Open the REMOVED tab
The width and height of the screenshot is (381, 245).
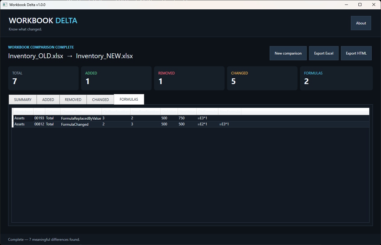pyautogui.click(x=73, y=100)
